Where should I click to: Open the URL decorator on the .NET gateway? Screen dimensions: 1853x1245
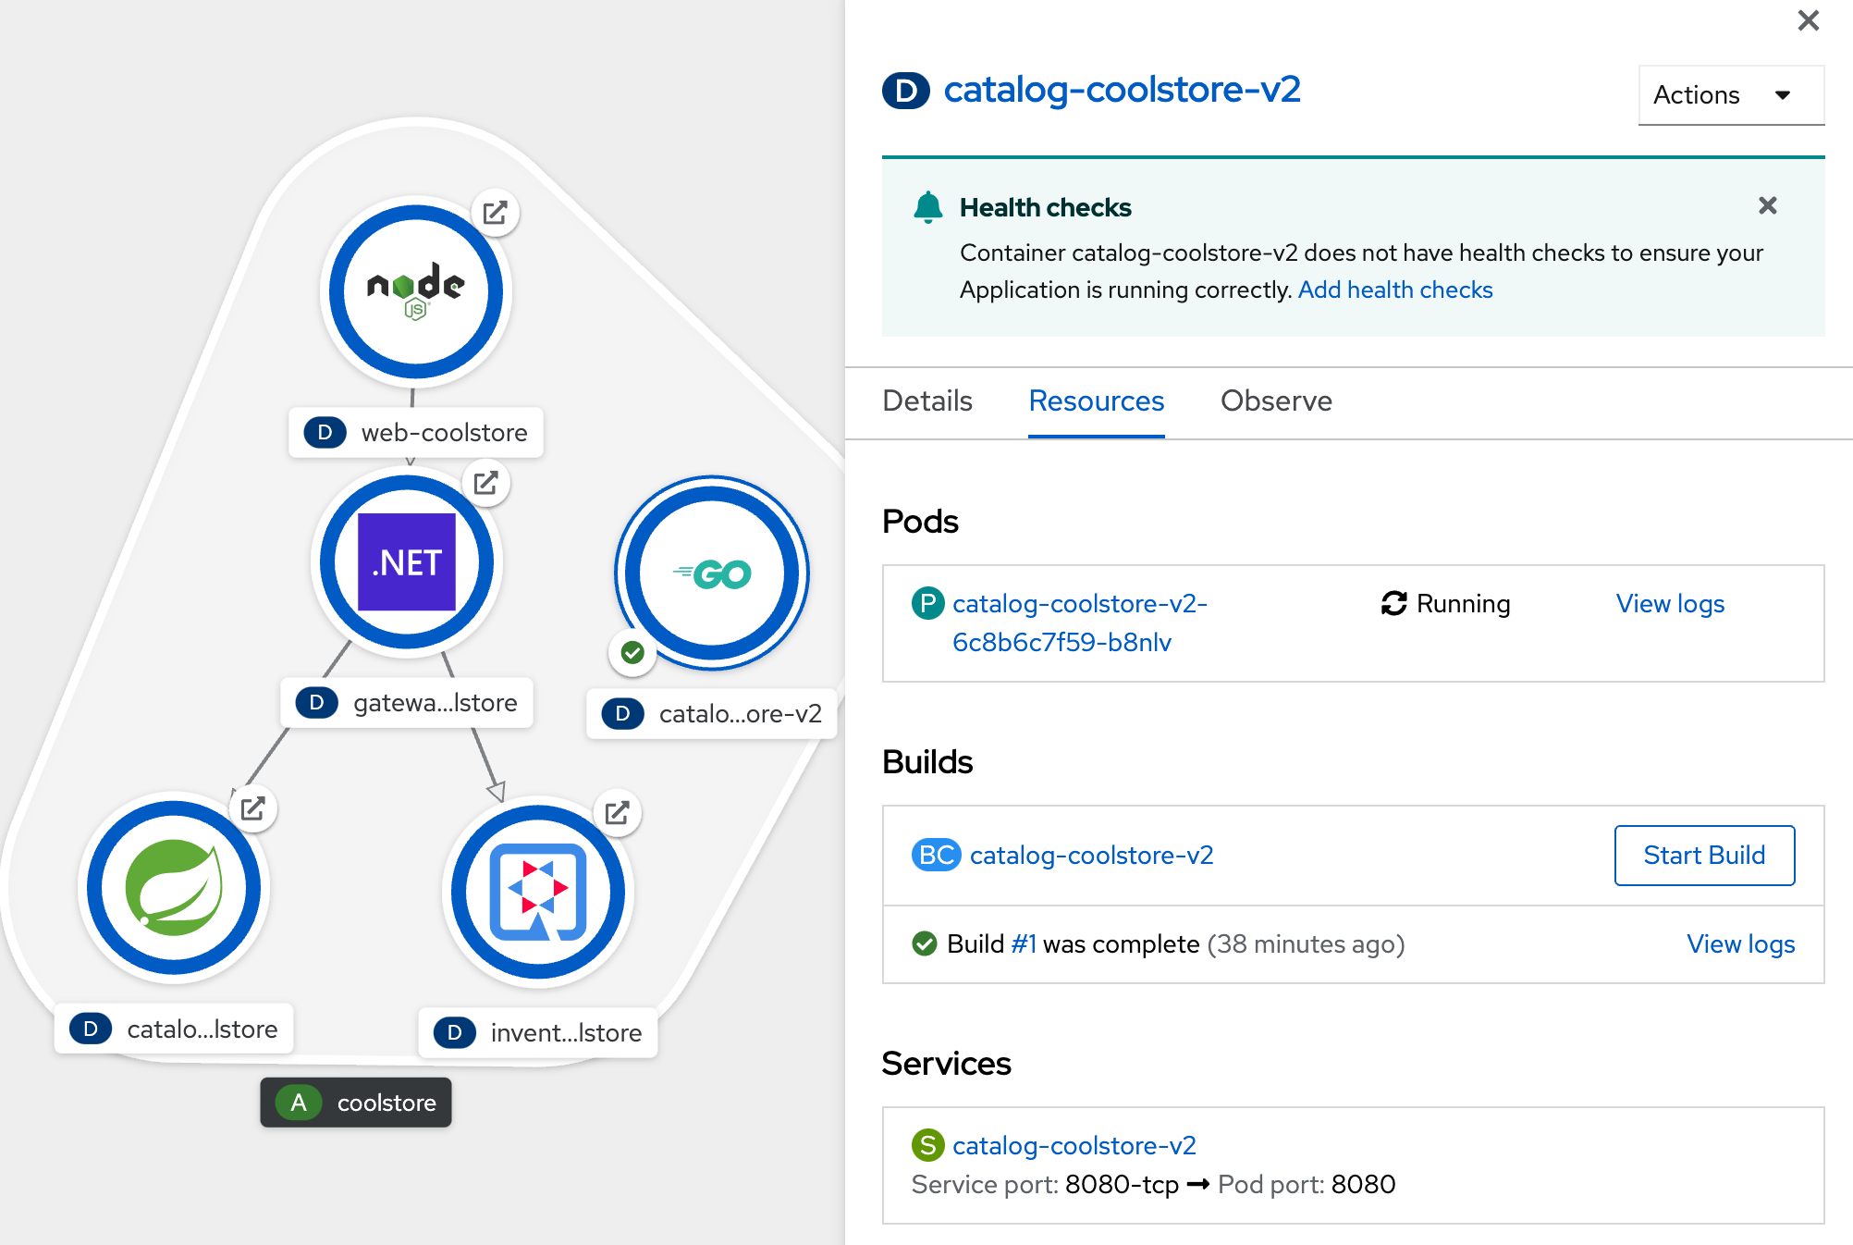pyautogui.click(x=487, y=482)
